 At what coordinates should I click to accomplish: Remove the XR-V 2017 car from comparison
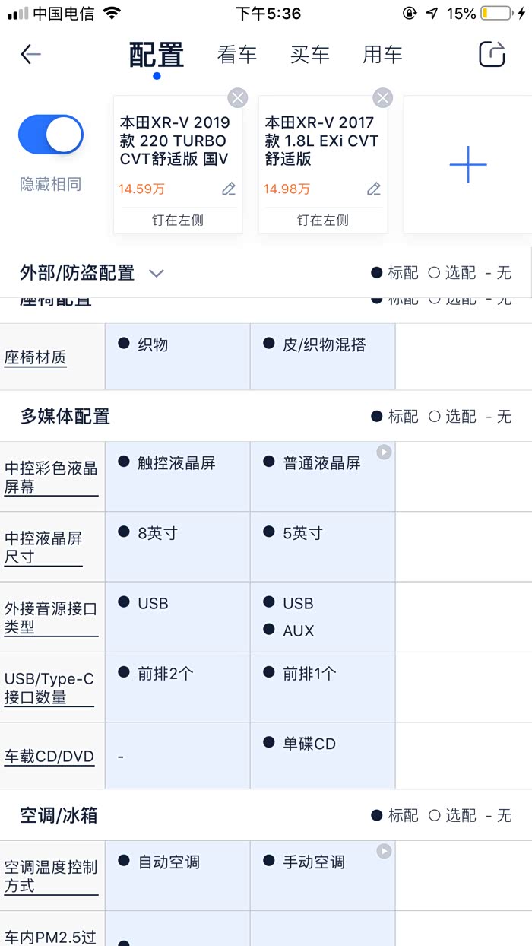click(x=382, y=97)
